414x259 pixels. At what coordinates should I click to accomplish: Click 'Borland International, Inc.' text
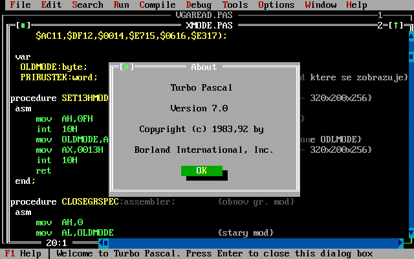204,150
